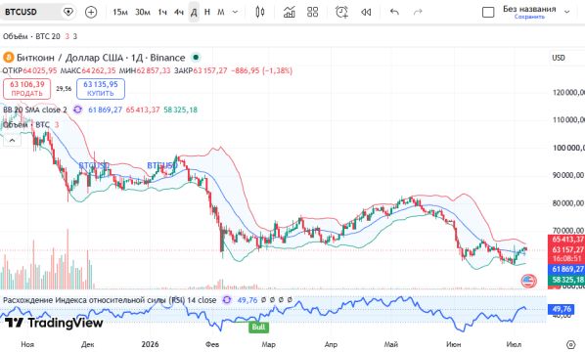Open the indicators menu
This screenshot has height=352, width=585.
290,13
